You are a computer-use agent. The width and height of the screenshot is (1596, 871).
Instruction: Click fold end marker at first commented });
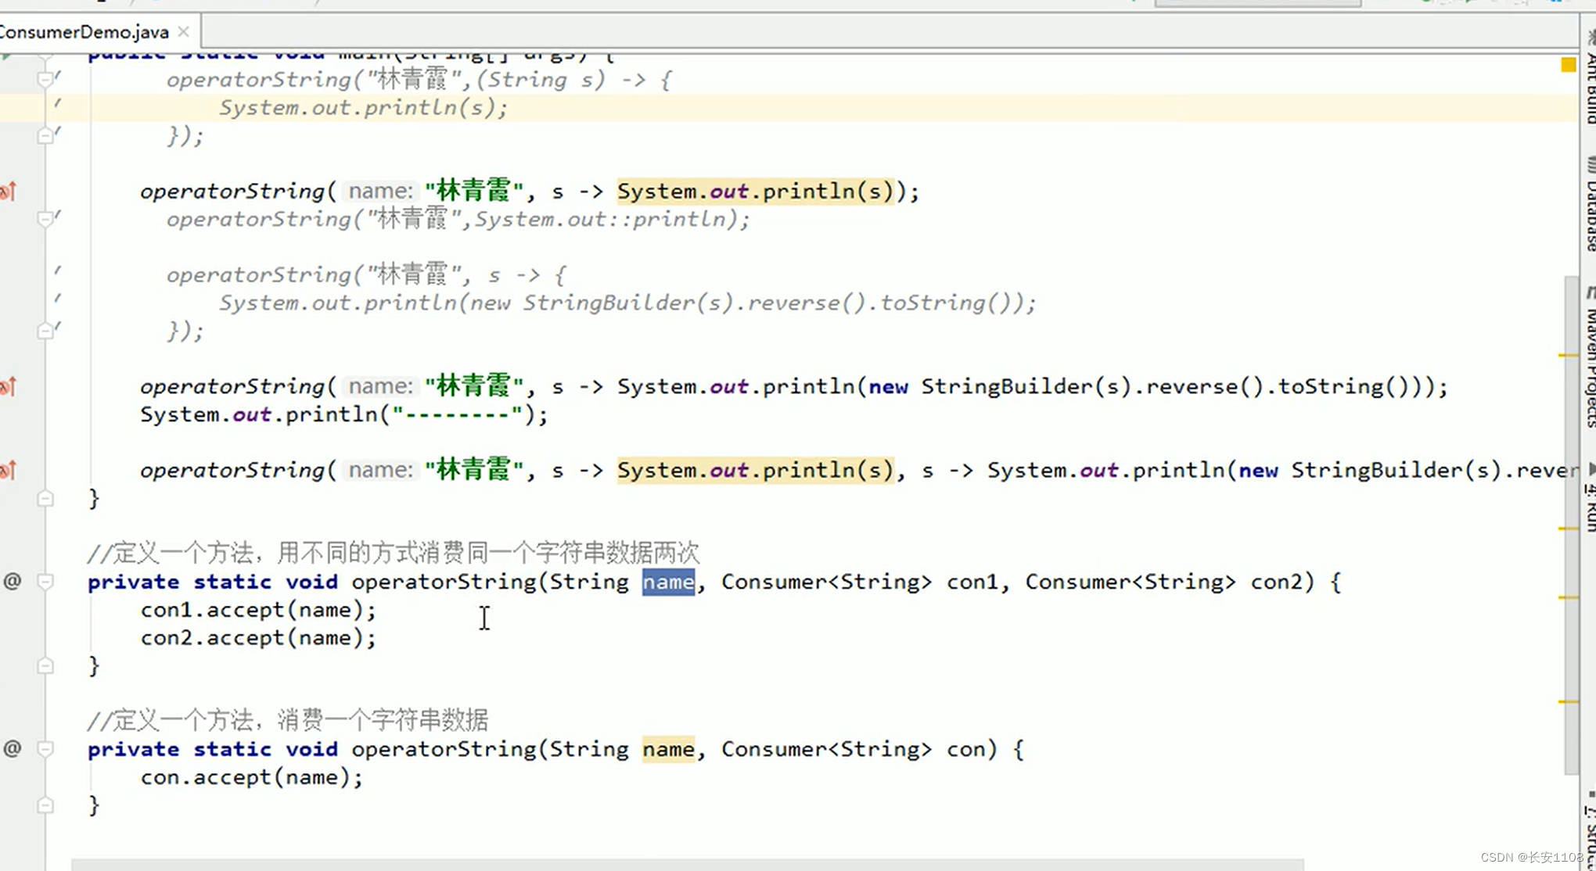(45, 135)
